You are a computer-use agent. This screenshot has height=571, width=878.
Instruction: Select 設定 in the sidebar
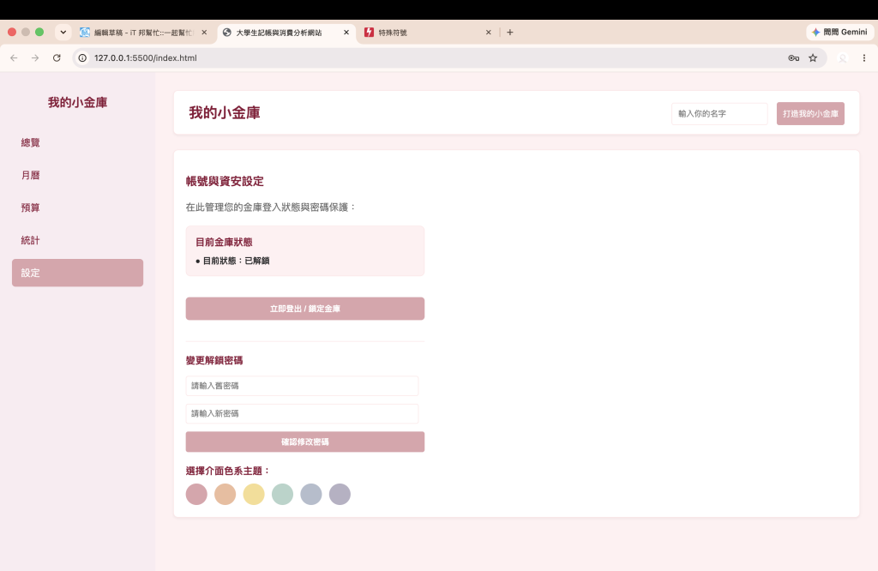(x=77, y=273)
